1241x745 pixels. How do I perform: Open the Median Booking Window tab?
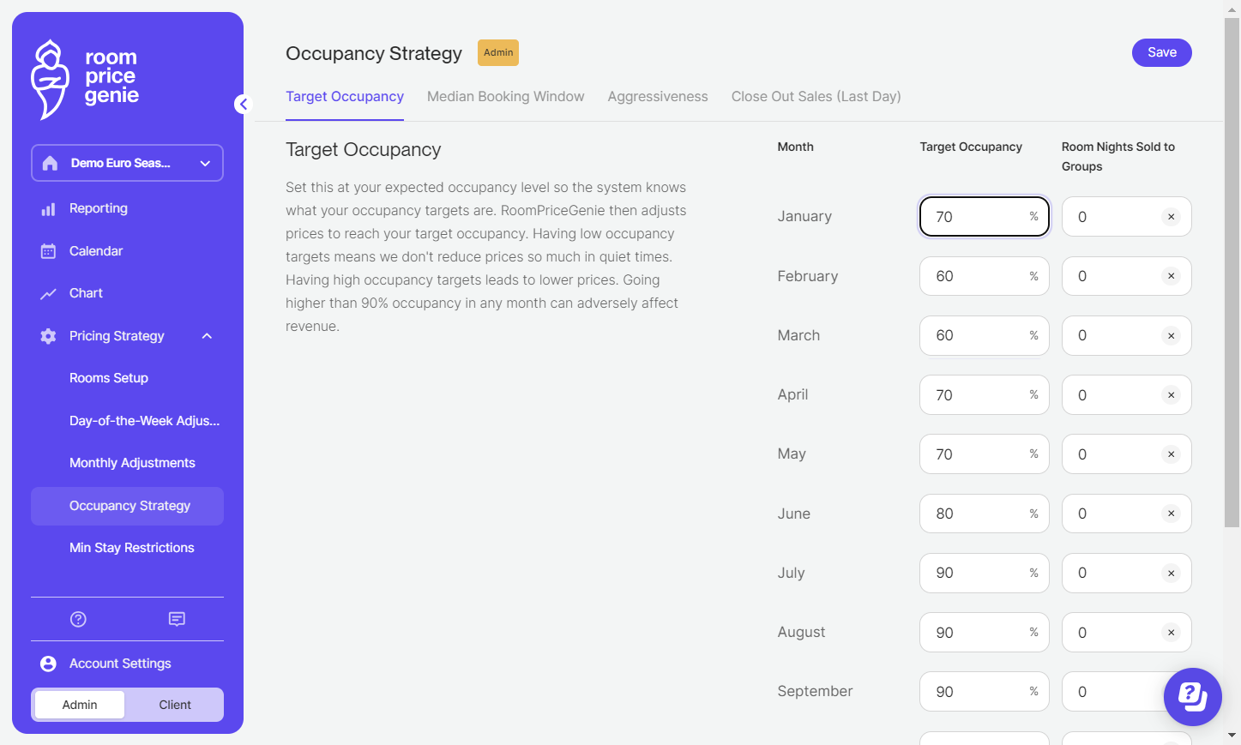(x=505, y=97)
